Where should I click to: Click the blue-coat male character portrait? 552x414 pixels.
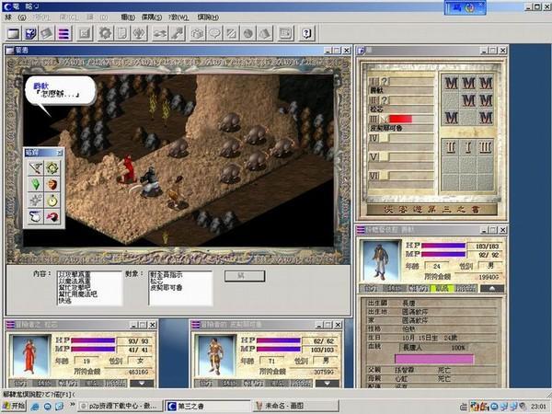coord(381,261)
